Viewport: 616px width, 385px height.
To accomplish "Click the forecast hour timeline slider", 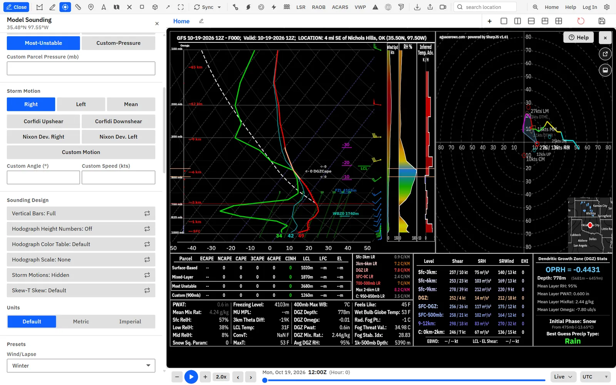I will [x=405, y=380].
